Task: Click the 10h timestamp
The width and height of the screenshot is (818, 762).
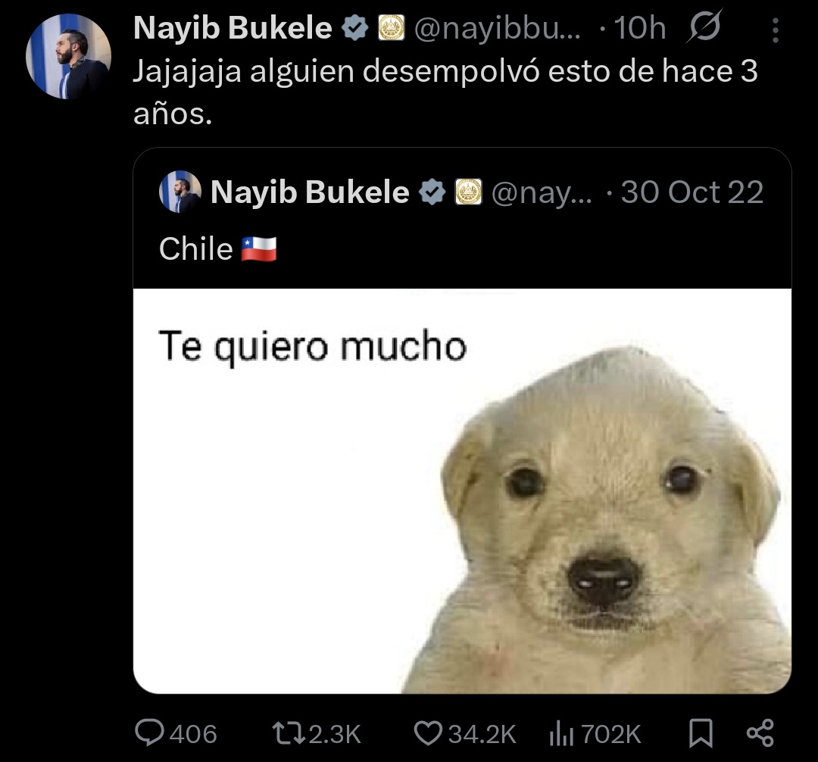Action: coord(640,27)
